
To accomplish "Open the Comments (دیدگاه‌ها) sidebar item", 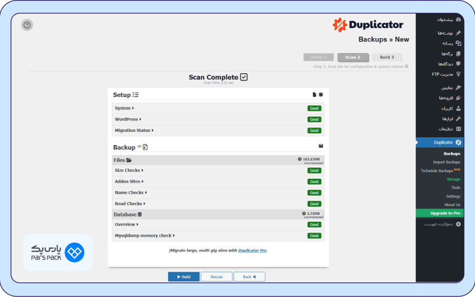I will pyautogui.click(x=449, y=64).
